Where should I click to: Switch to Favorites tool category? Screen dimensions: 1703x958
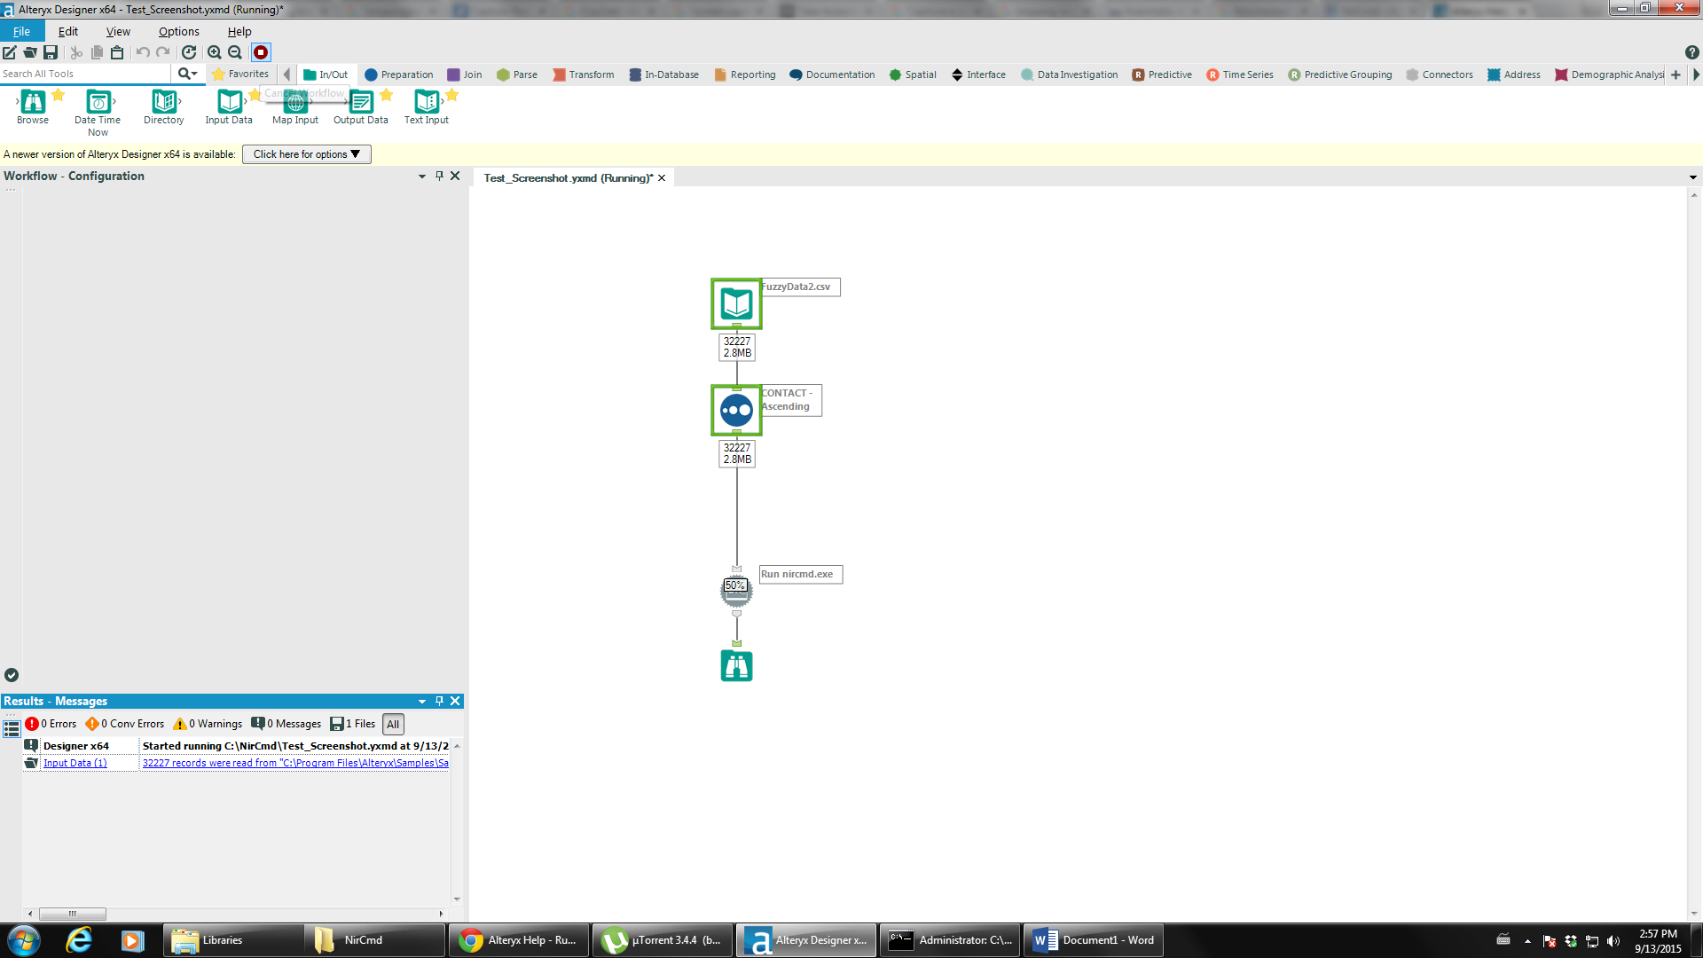point(240,75)
